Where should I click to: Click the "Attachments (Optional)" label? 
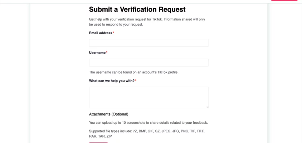(108, 114)
